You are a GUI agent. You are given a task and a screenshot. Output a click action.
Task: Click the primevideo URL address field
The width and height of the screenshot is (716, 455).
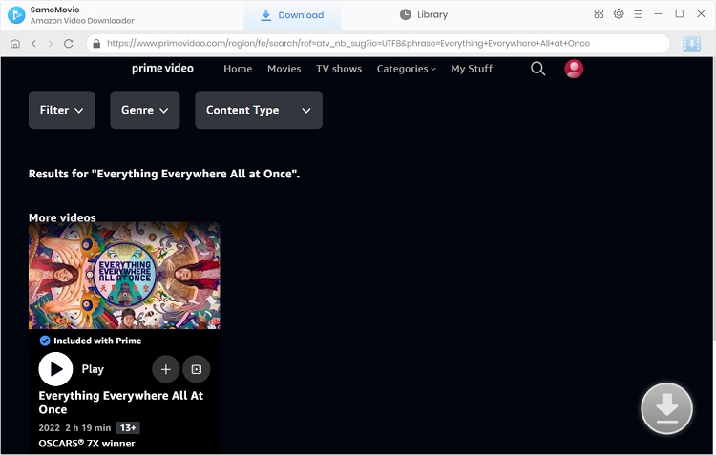pyautogui.click(x=378, y=44)
